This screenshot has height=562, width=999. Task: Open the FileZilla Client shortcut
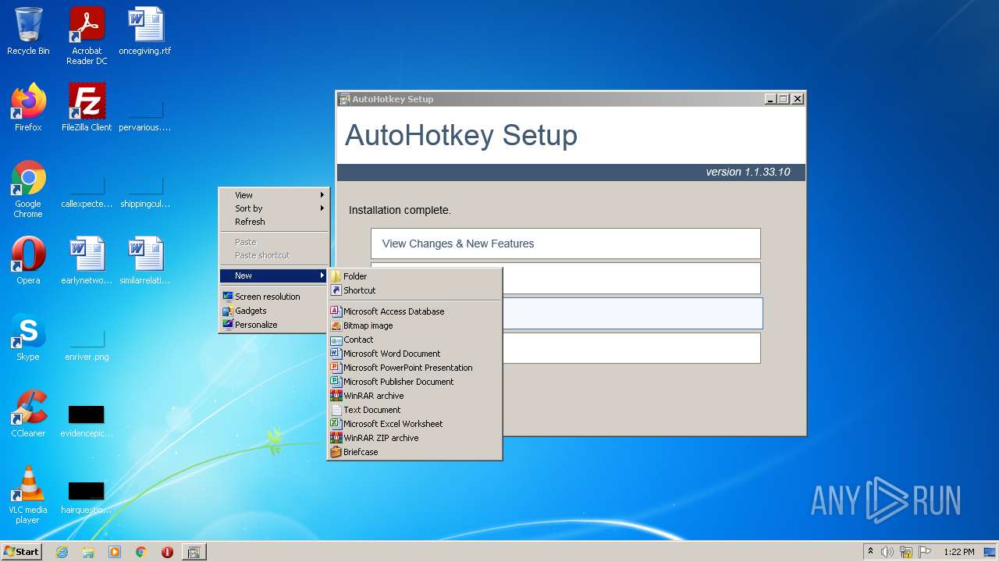(87, 108)
